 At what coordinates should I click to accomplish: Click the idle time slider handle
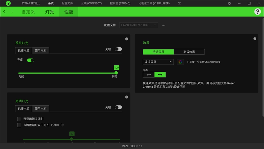[x=71, y=139]
